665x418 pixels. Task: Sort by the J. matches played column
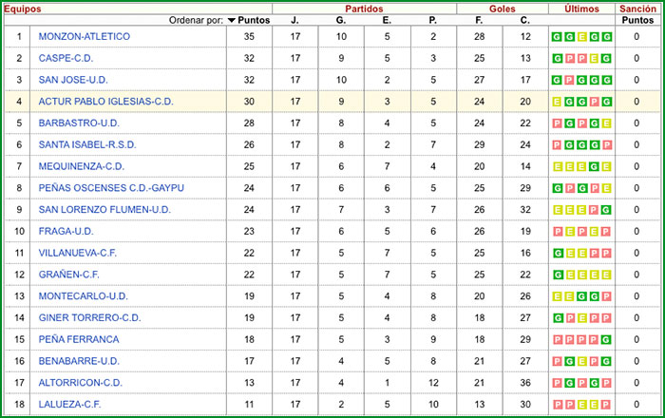click(294, 20)
